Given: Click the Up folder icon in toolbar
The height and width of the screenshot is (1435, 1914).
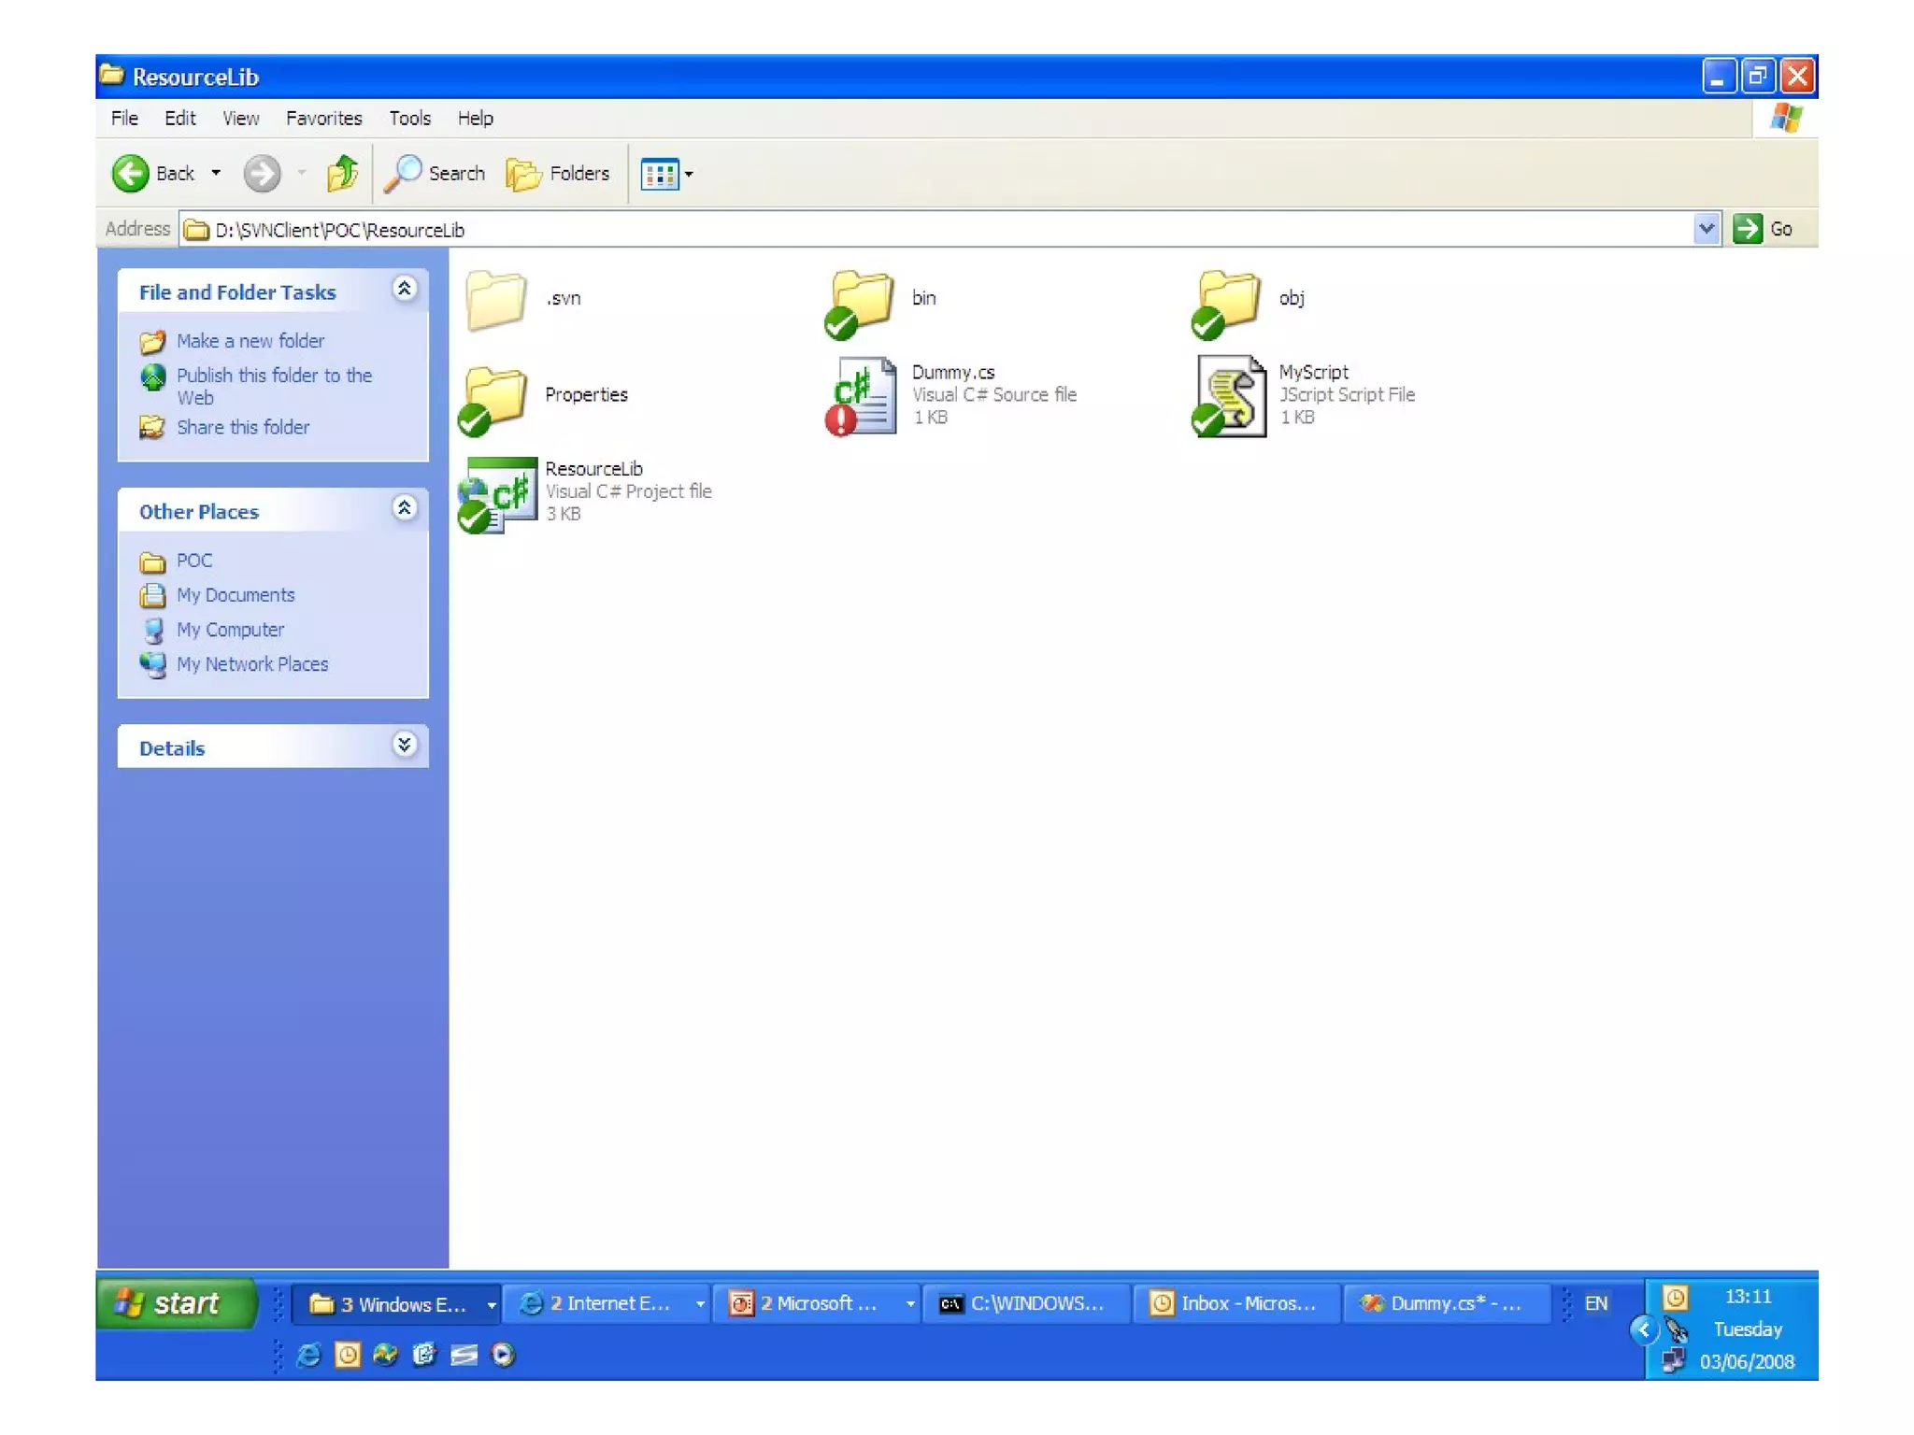Looking at the screenshot, I should point(342,174).
